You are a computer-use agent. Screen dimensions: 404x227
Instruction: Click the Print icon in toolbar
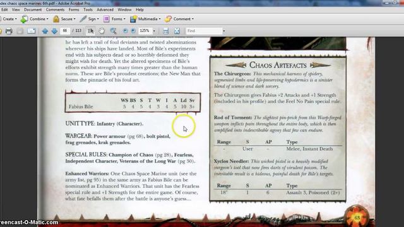tap(9, 31)
